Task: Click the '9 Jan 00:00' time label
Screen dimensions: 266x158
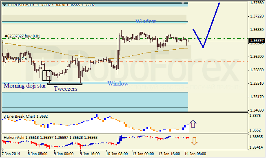Action: coord(64,154)
